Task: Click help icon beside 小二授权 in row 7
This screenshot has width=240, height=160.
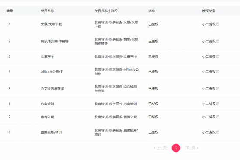Action: [x=218, y=117]
